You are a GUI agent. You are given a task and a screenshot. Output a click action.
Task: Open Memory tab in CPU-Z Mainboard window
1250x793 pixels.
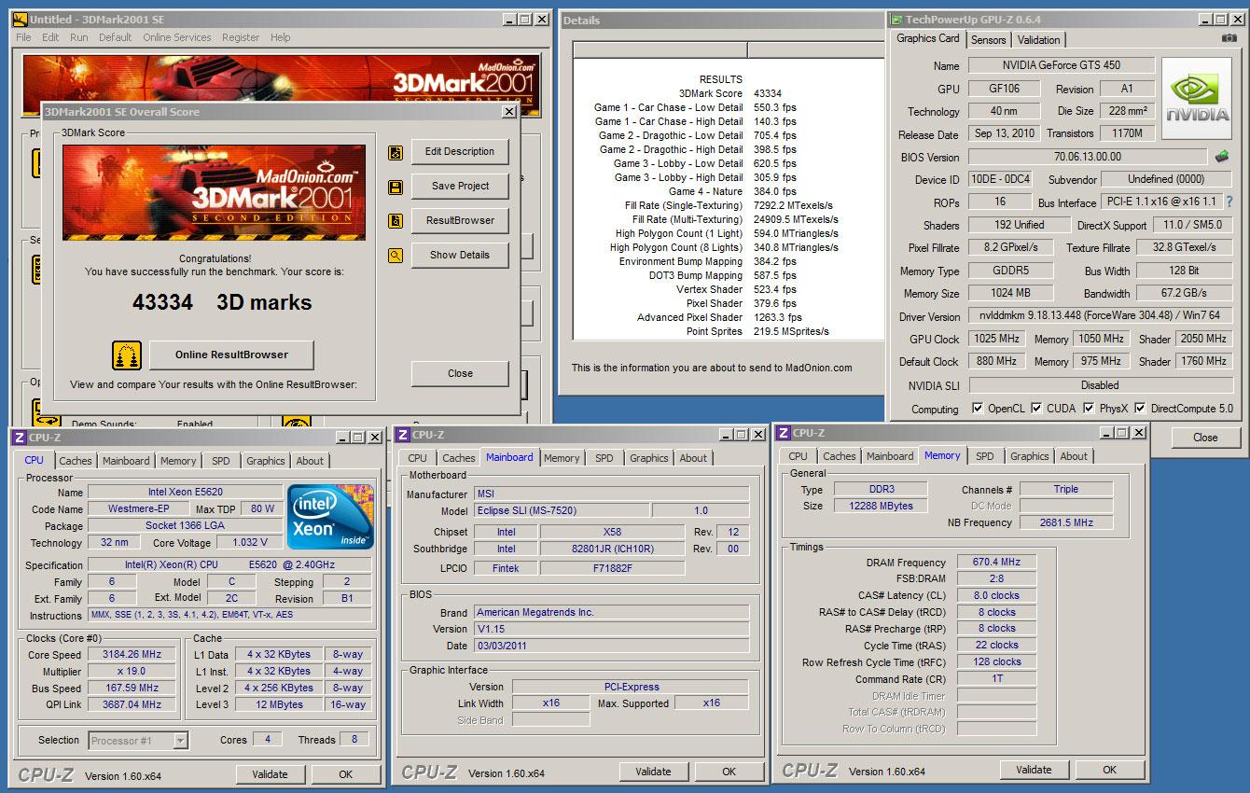[x=562, y=458]
